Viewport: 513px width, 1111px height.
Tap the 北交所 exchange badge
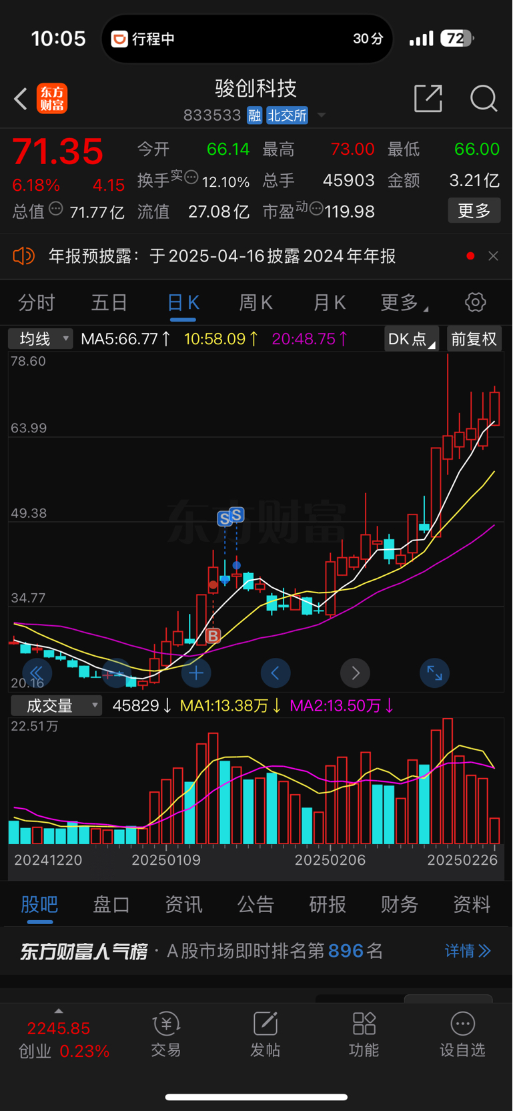(287, 115)
